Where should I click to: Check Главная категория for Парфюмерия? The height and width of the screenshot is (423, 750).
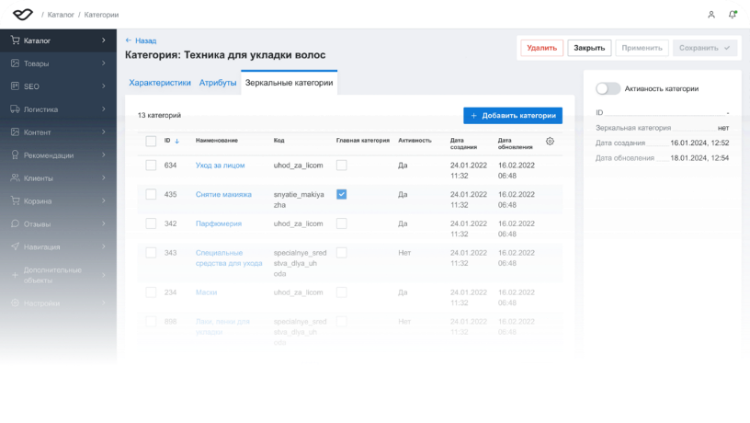[x=342, y=223]
